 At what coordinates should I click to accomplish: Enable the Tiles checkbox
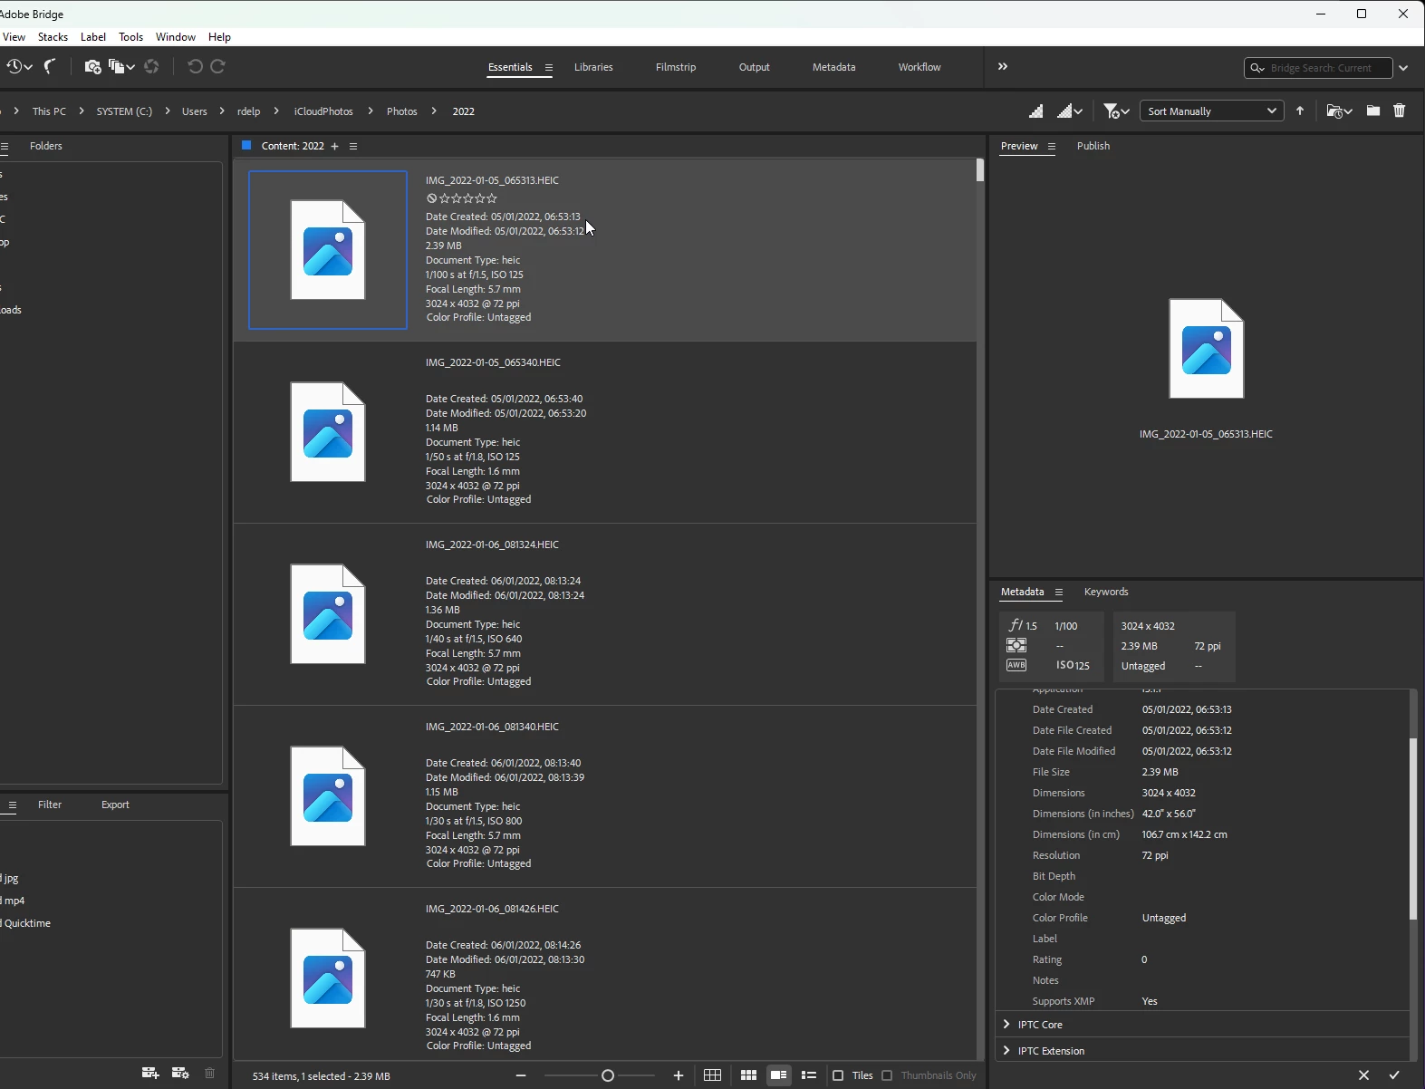click(838, 1075)
